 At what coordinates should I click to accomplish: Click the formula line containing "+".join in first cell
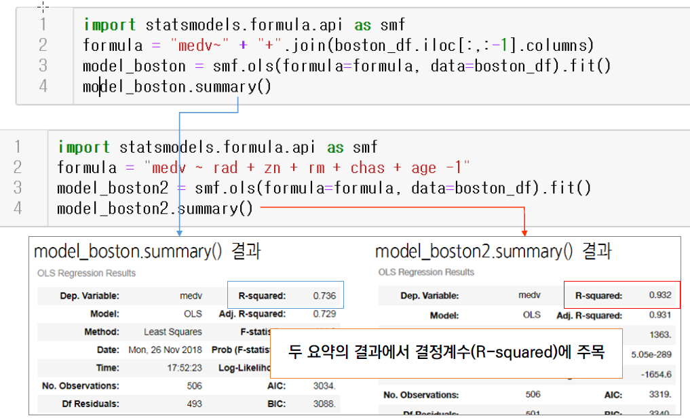339,45
